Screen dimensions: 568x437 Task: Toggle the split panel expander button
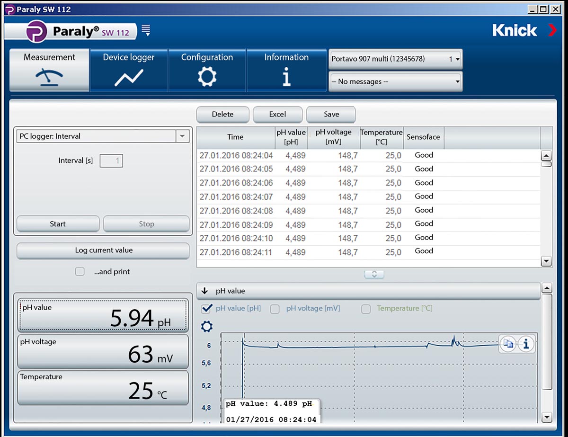[x=374, y=275]
